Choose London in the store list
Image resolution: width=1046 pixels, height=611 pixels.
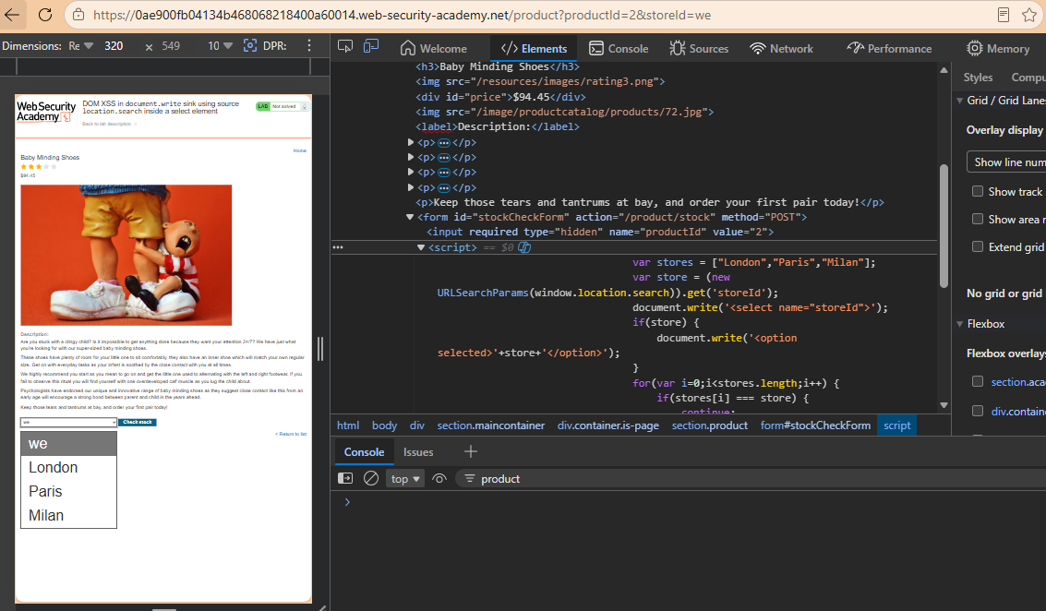click(x=68, y=468)
